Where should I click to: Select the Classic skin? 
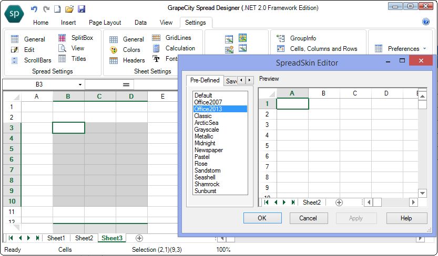pyautogui.click(x=220, y=116)
